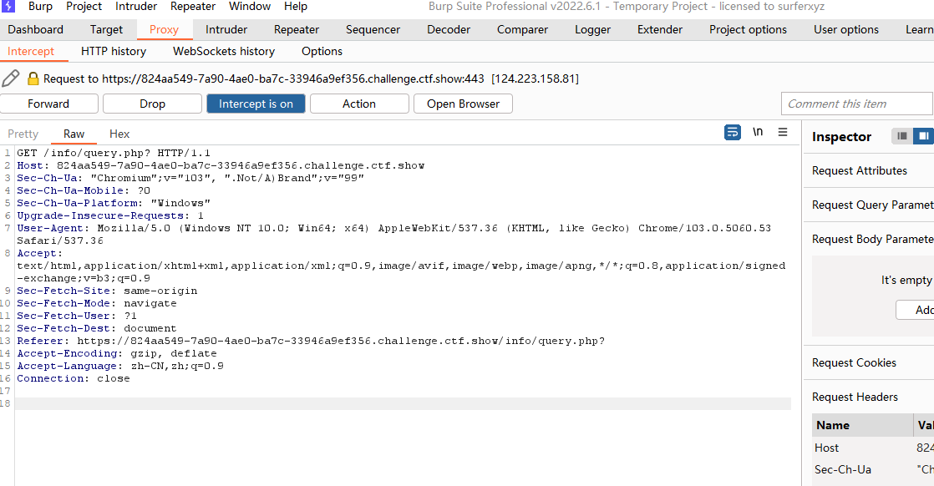934x486 pixels.
Task: Switch Inspector to side-by-side layout icon
Action: point(923,136)
